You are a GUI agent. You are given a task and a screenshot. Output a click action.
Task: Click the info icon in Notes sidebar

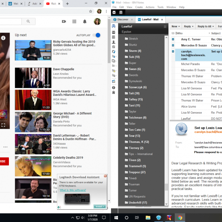click(x=114, y=88)
